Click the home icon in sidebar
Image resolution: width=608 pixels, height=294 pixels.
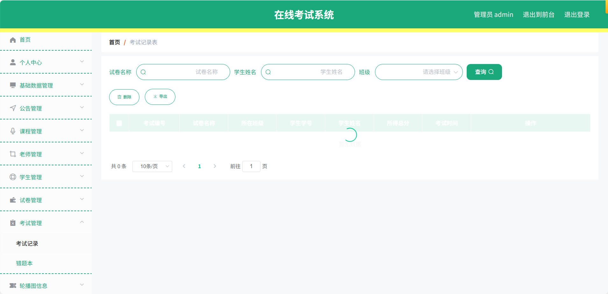pos(13,40)
